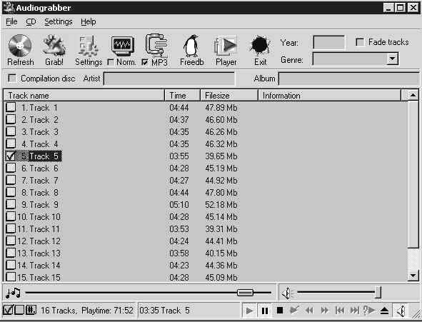Open the CD menu
This screenshot has height=322, width=422.
coord(31,21)
